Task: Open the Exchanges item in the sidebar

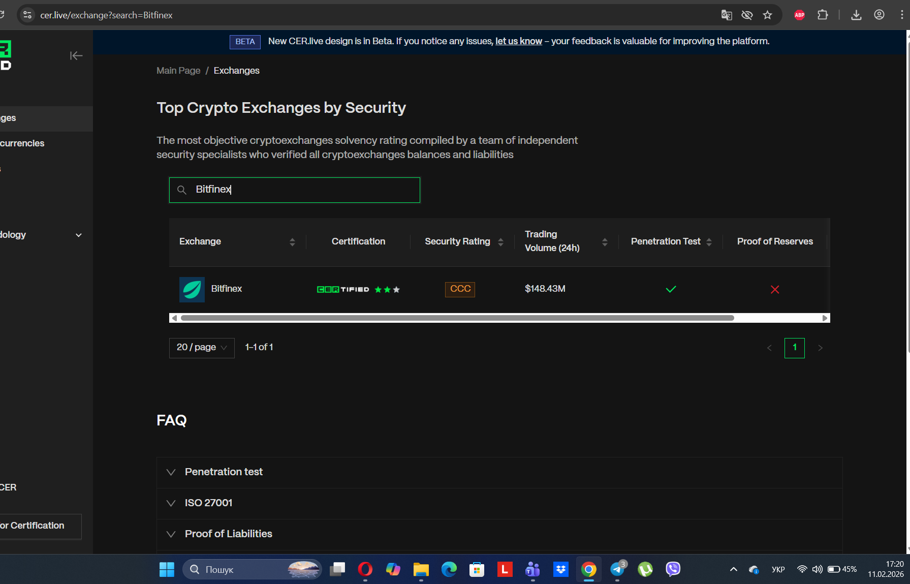Action: 46,118
